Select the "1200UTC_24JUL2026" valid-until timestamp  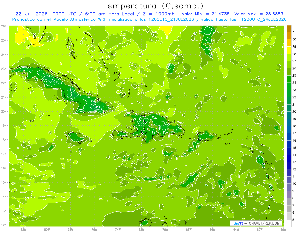click(x=264, y=19)
